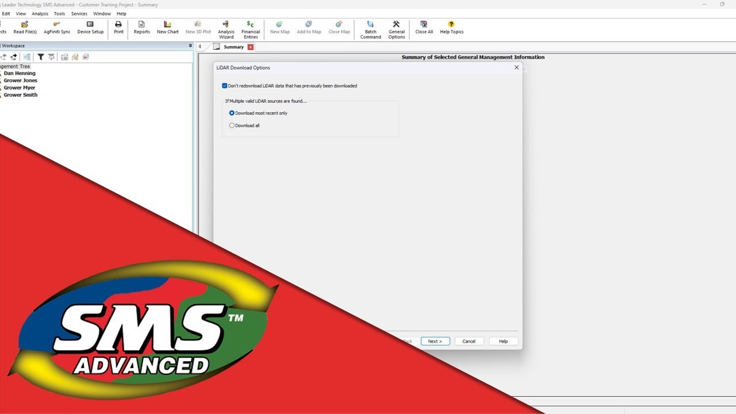Screen dimensions: 736x414
Task: Select Grower Smith in the tree
Action: pos(20,95)
